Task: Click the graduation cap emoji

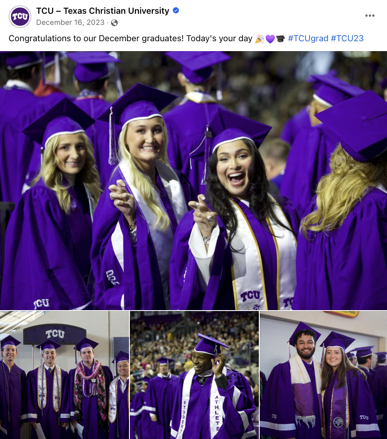Action: (x=280, y=39)
